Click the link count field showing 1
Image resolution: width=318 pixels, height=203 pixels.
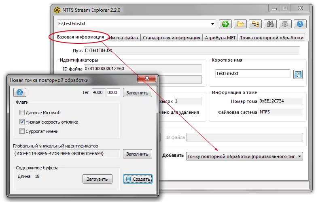(x=188, y=101)
